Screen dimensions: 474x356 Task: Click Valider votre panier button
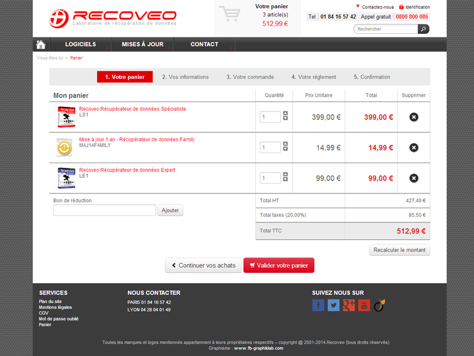(278, 265)
